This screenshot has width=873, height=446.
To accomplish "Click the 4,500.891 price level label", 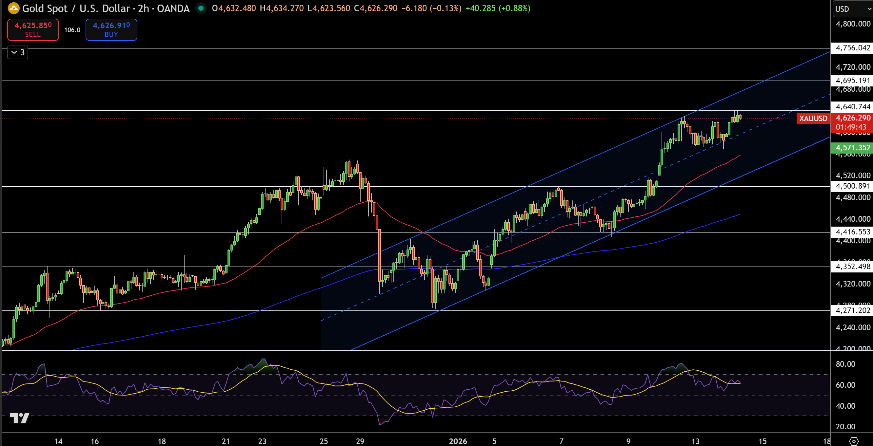I will tap(853, 186).
